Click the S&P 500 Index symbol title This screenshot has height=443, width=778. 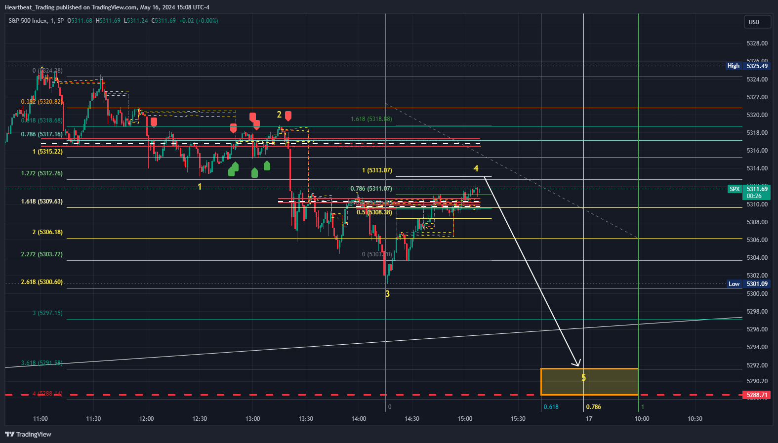pos(36,21)
